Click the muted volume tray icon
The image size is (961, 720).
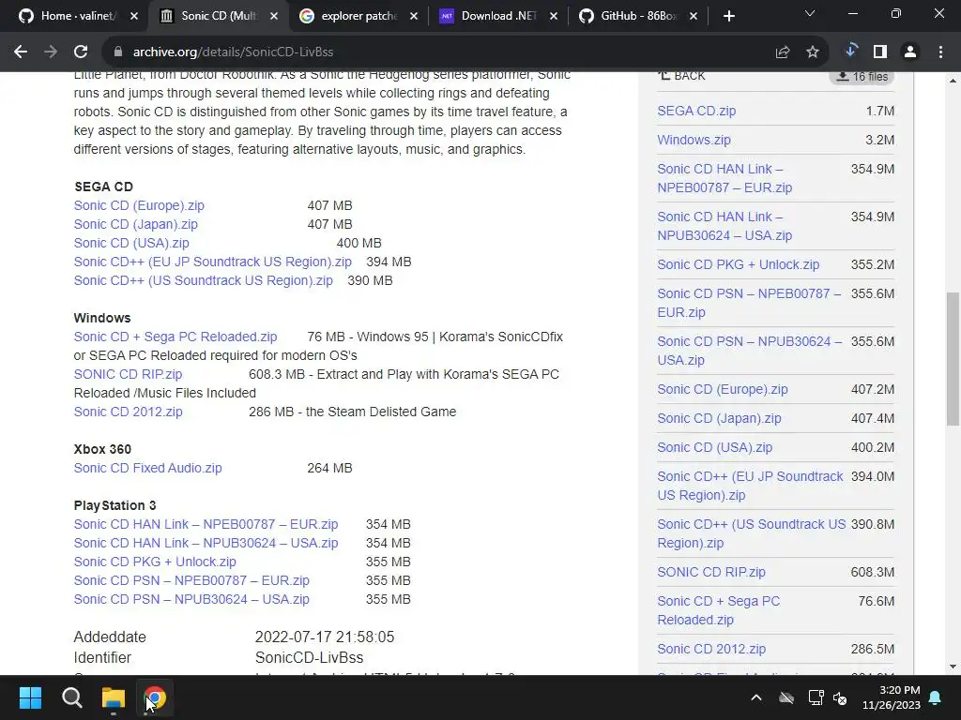(x=840, y=697)
